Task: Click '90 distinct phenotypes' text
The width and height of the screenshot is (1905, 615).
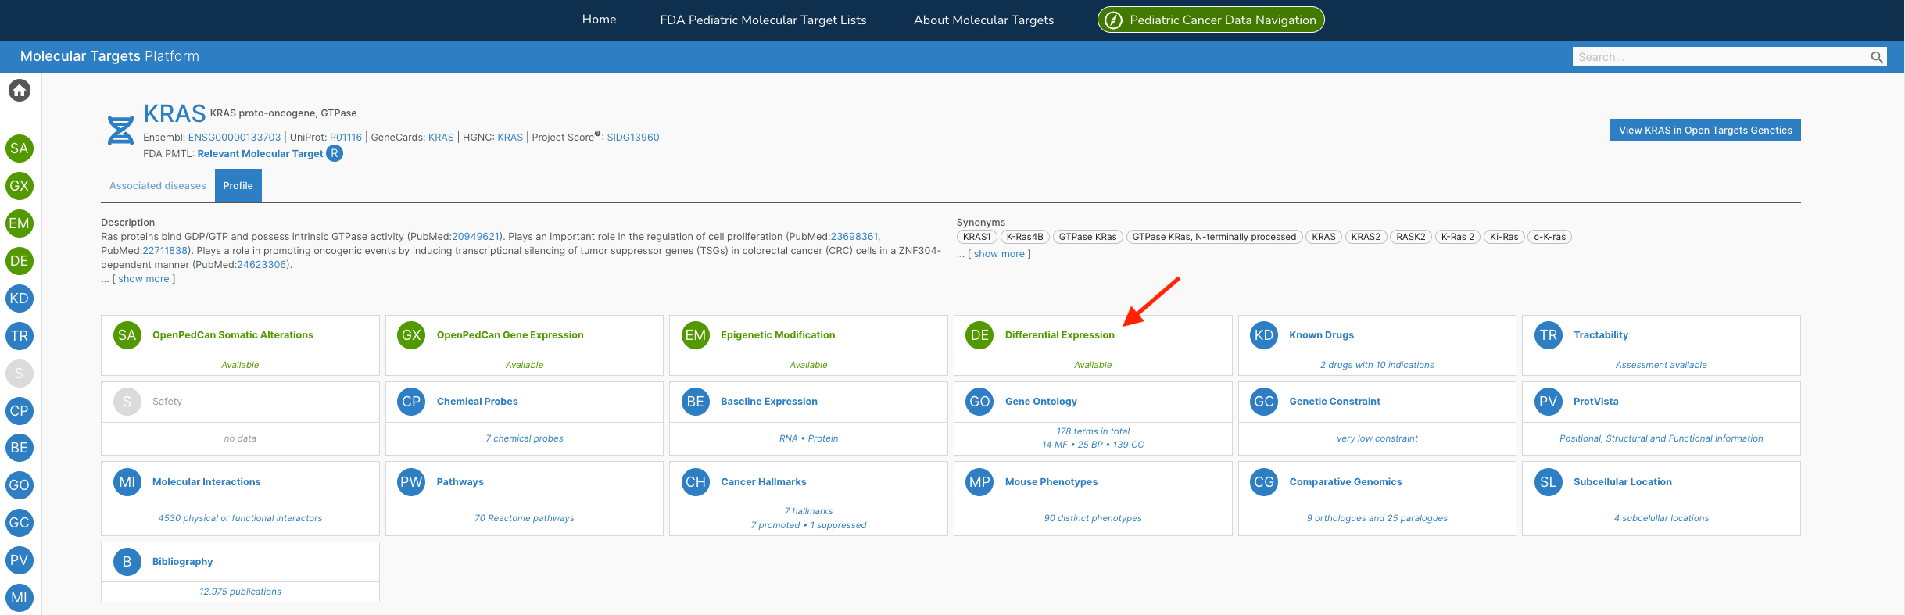Action: tap(1093, 518)
